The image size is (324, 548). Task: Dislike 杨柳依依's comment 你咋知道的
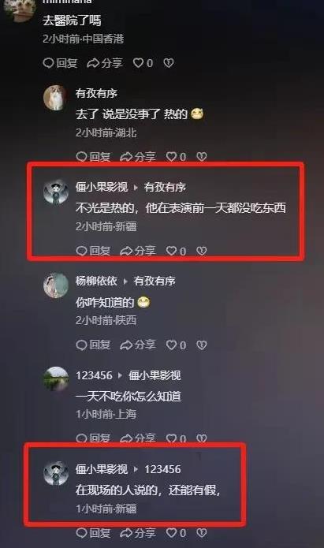click(x=201, y=345)
